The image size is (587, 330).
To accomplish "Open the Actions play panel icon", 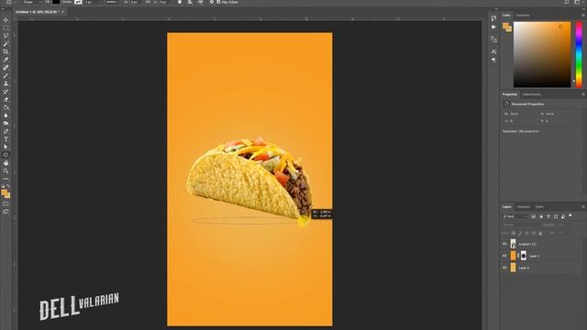I will (493, 27).
